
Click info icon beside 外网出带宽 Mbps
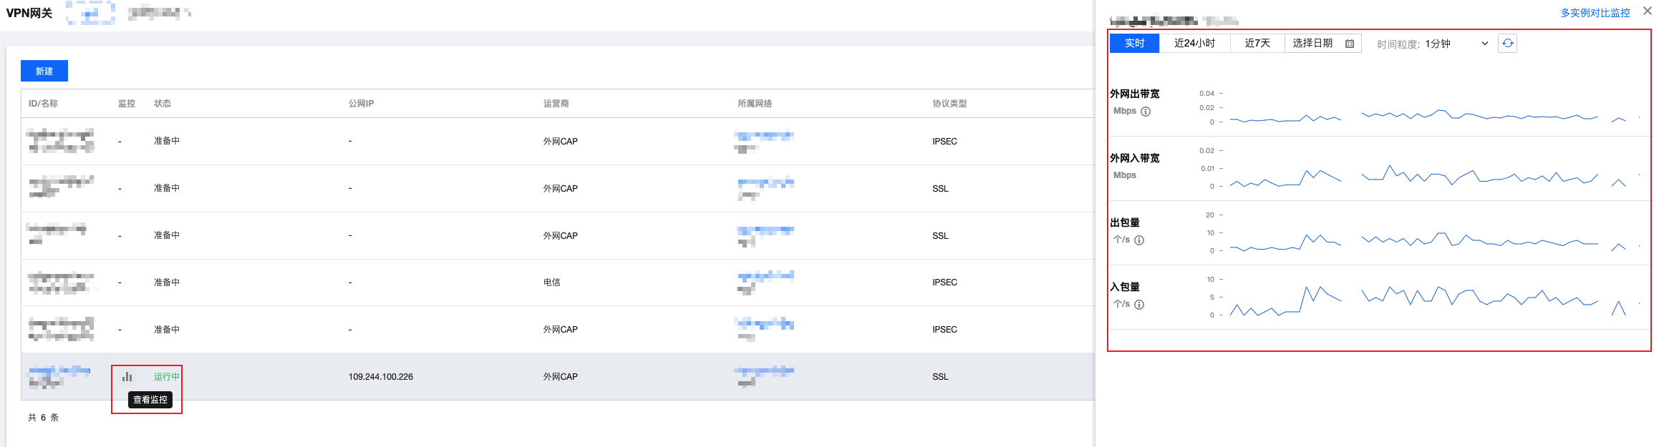pos(1146,112)
